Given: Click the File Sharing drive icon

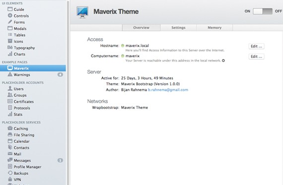Looking at the screenshot, I should tap(10, 134).
